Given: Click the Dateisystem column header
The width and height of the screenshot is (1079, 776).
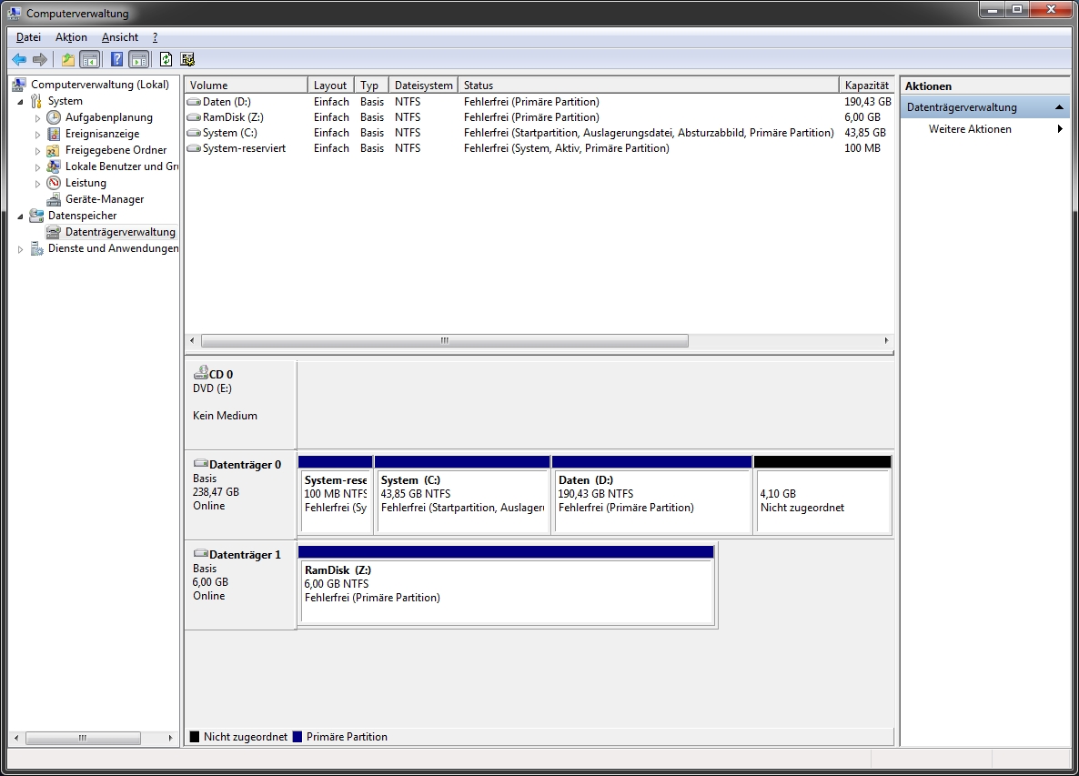Looking at the screenshot, I should pos(423,86).
